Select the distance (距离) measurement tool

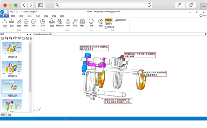click(4, 23)
